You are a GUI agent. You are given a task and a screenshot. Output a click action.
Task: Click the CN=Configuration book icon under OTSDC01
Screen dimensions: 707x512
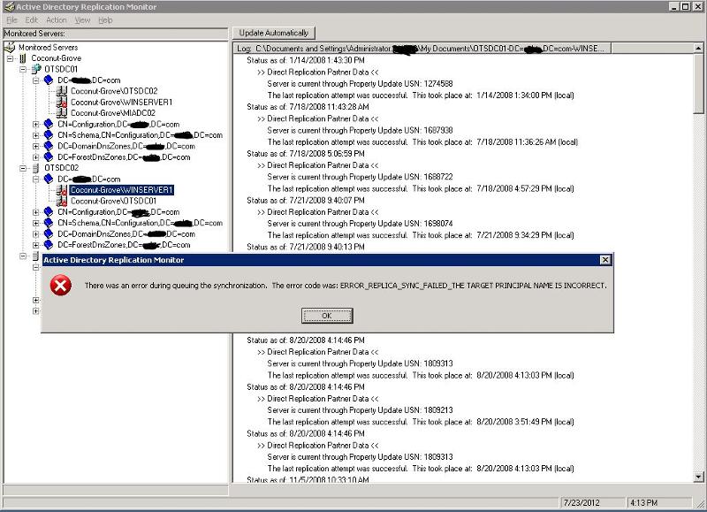pos(49,124)
